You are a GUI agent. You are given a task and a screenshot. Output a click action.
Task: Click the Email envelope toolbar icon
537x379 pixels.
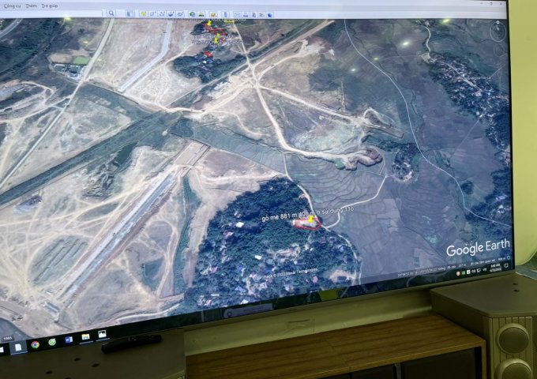click(237, 14)
